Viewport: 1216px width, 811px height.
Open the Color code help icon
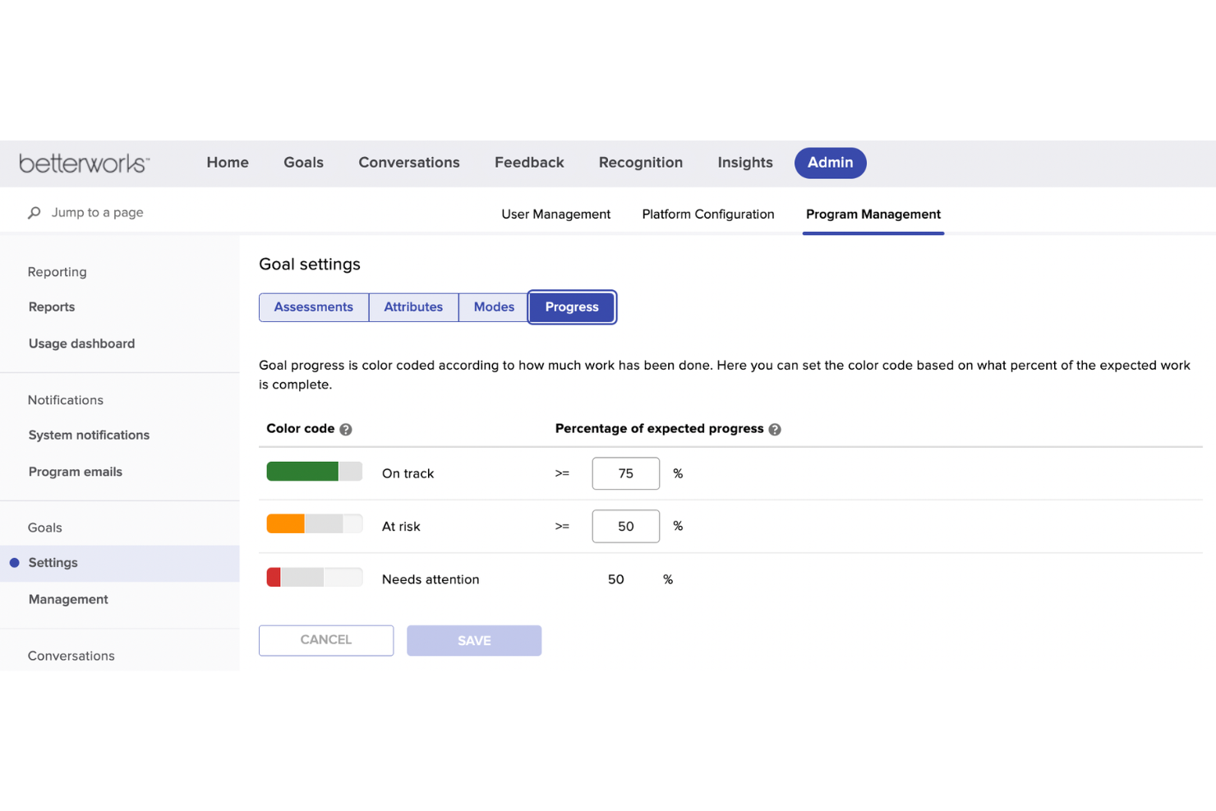(346, 428)
